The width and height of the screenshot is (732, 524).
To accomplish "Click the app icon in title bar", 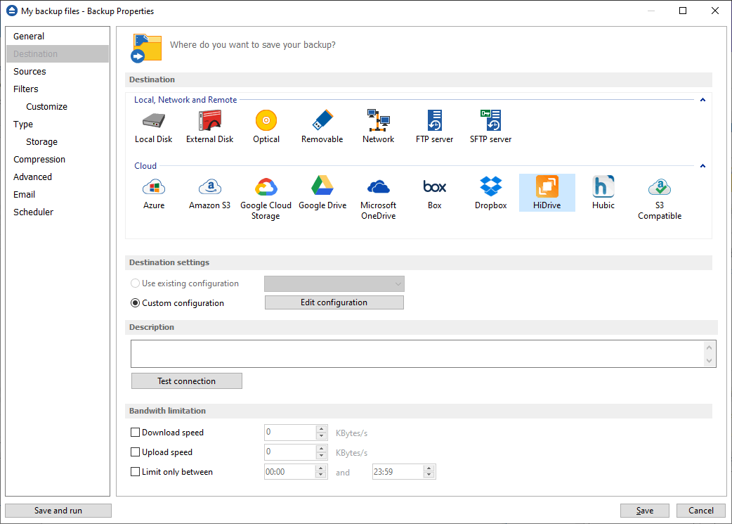I will coord(12,11).
